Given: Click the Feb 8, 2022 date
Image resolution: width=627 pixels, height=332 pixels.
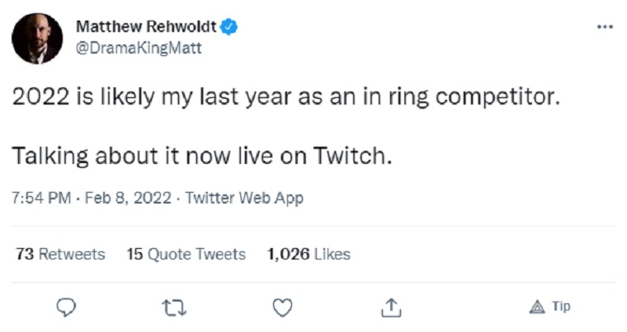Looking at the screenshot, I should [x=125, y=198].
